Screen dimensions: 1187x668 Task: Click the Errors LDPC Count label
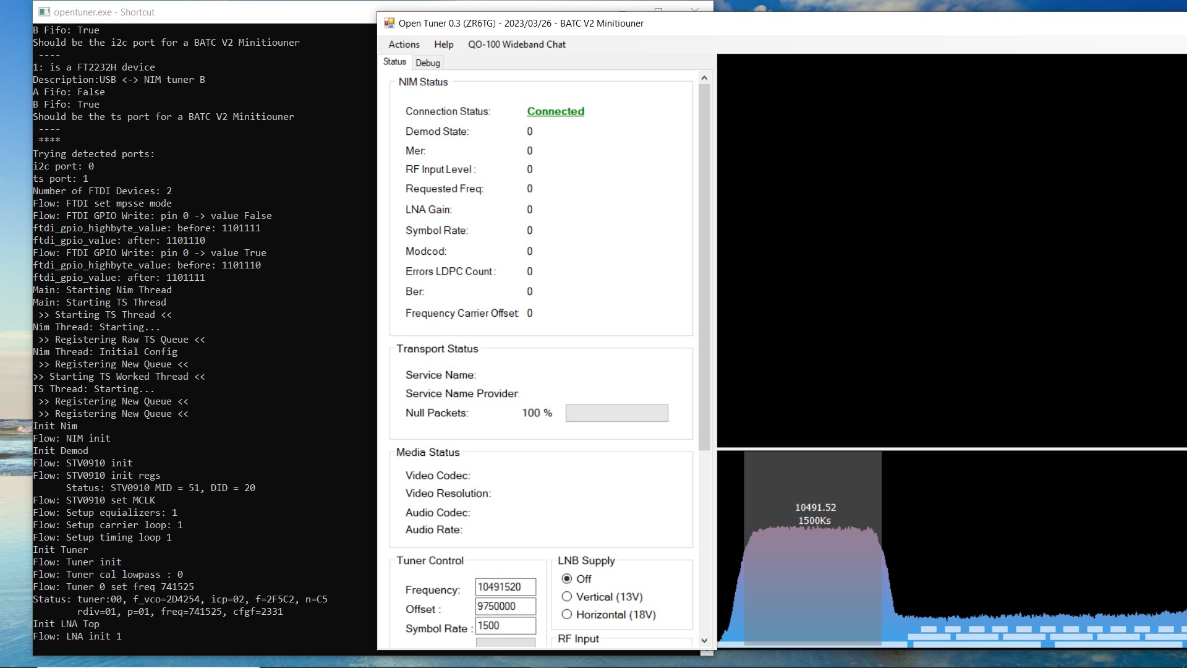(450, 272)
